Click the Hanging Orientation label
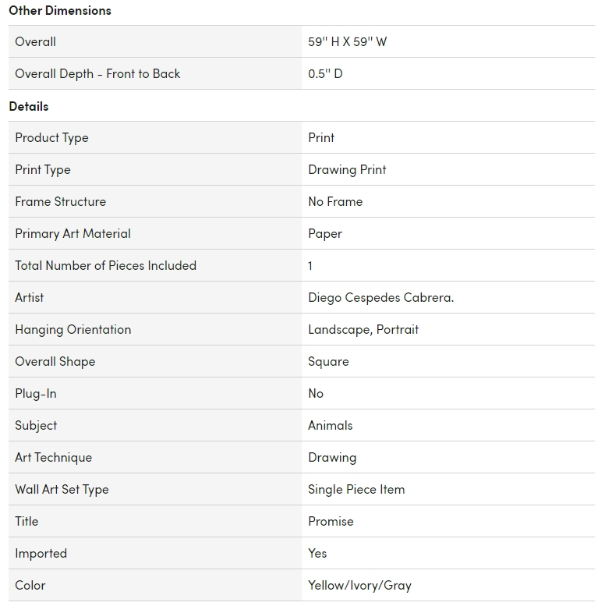 73,330
